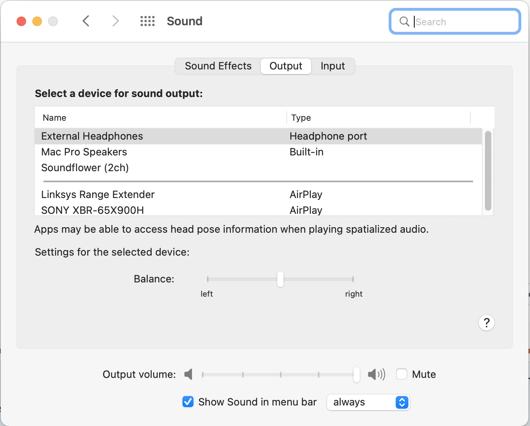Enable the Mute checkbox

402,374
